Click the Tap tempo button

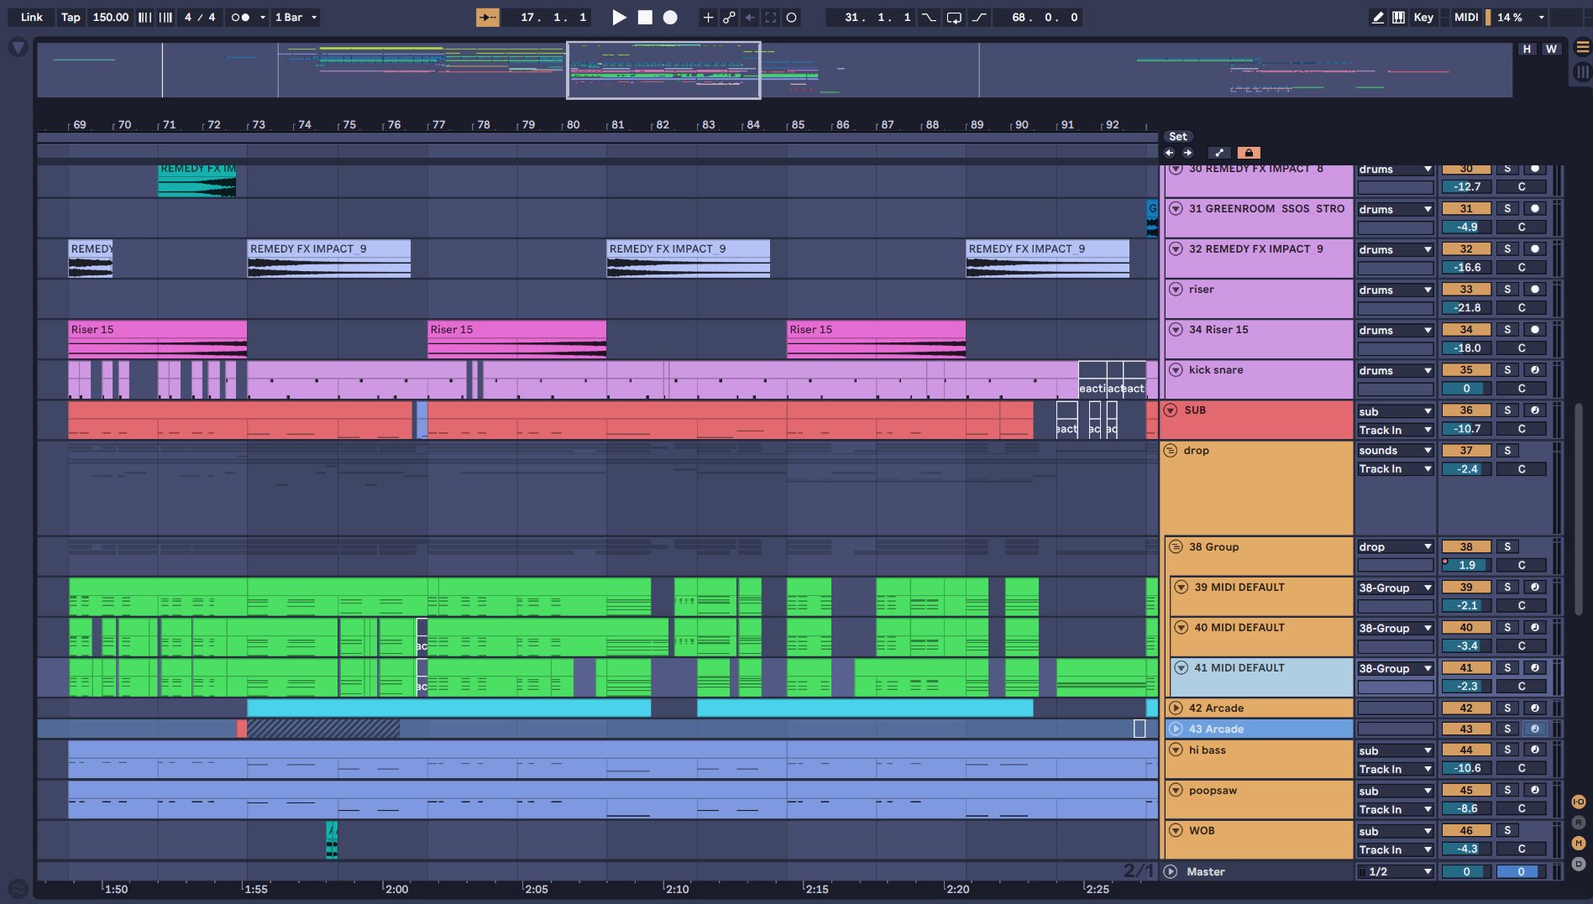pyautogui.click(x=71, y=17)
